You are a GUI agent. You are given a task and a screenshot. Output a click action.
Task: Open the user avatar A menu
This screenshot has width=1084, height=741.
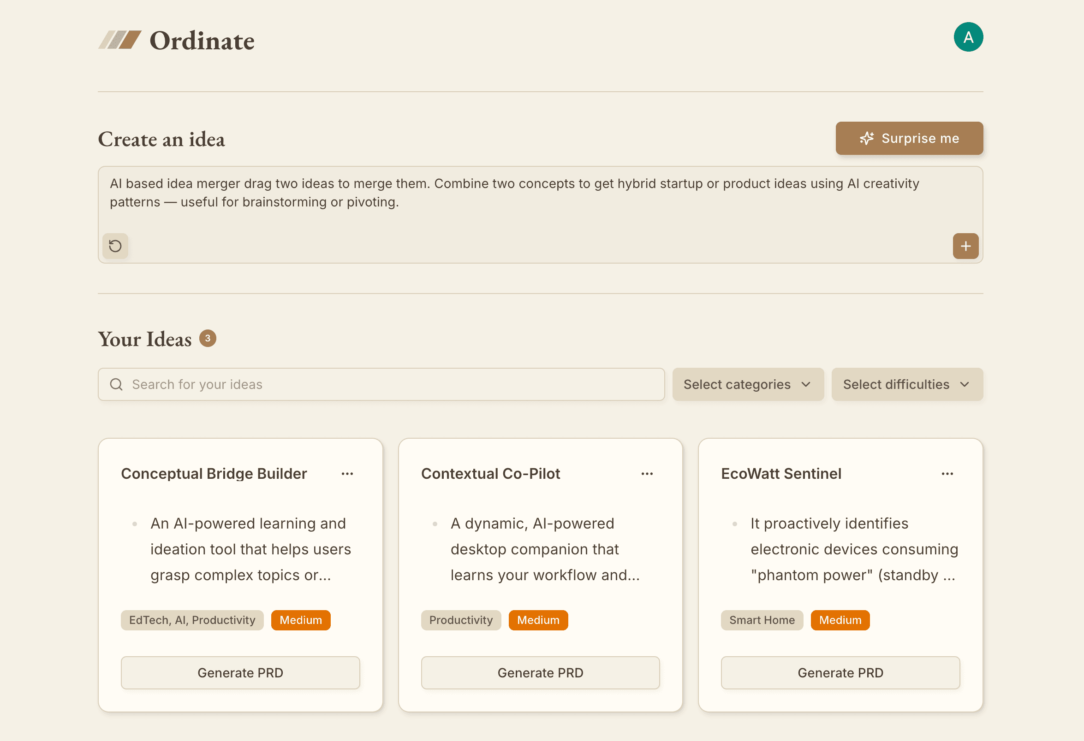pos(968,37)
